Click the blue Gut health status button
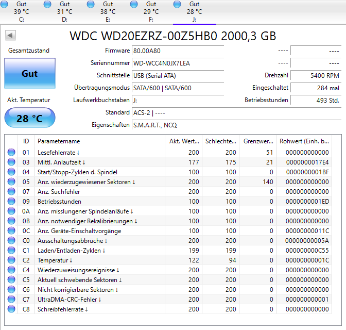This screenshot has height=330, width=346. tap(30, 73)
